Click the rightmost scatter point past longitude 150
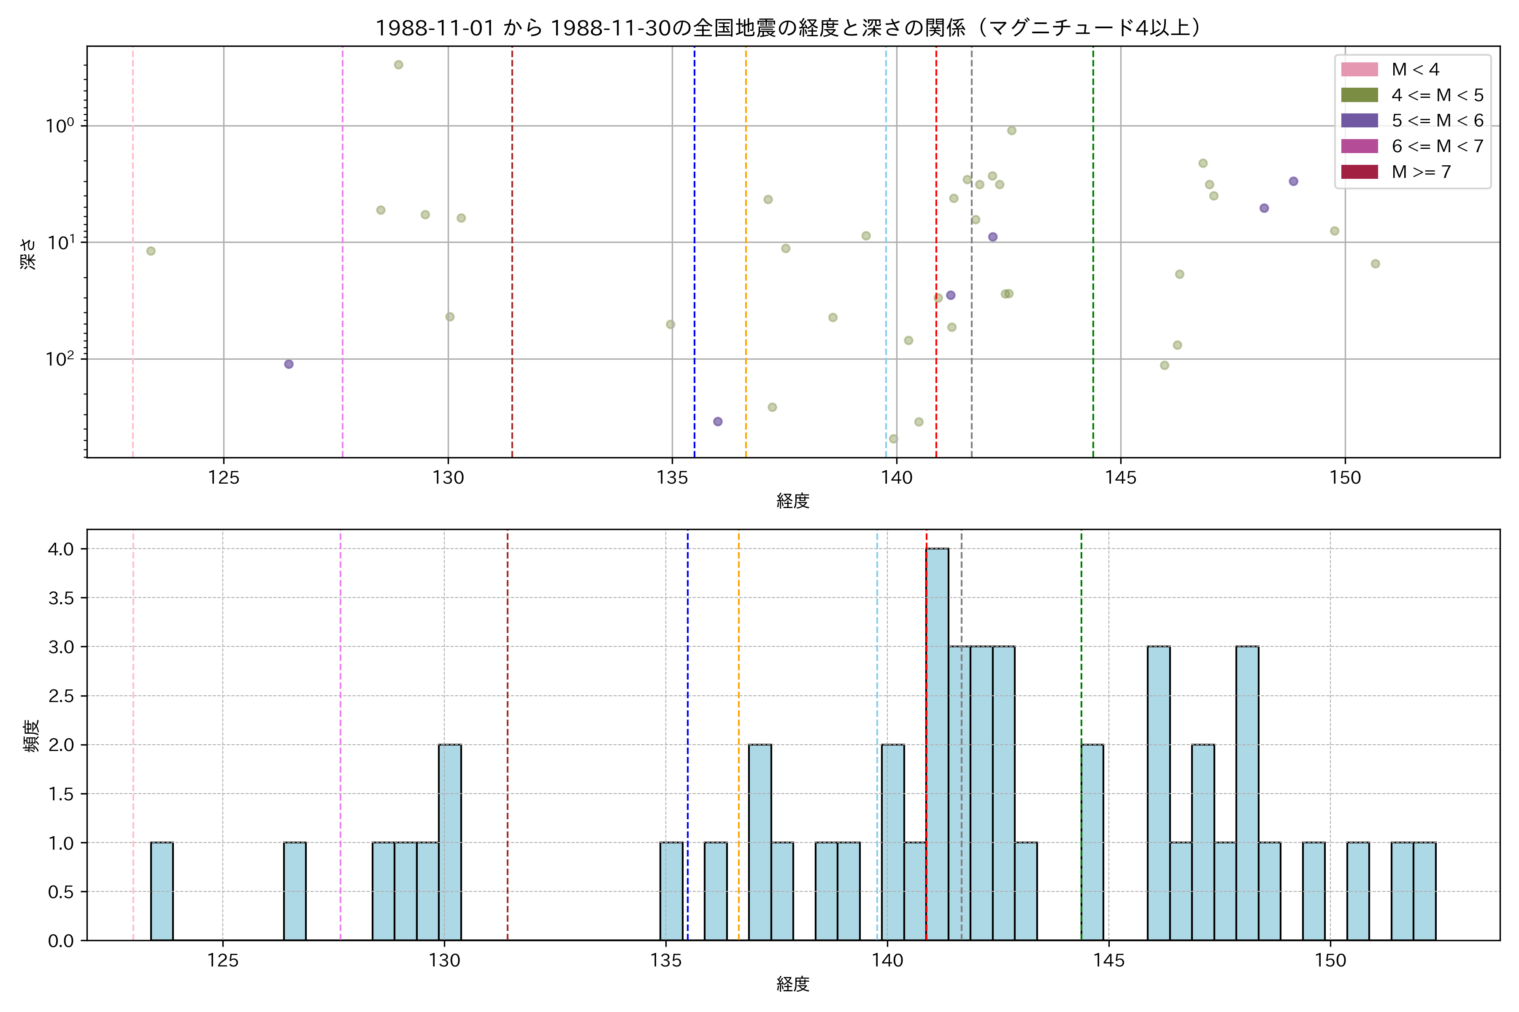Viewport: 1519px width, 1012px height. point(1375,263)
